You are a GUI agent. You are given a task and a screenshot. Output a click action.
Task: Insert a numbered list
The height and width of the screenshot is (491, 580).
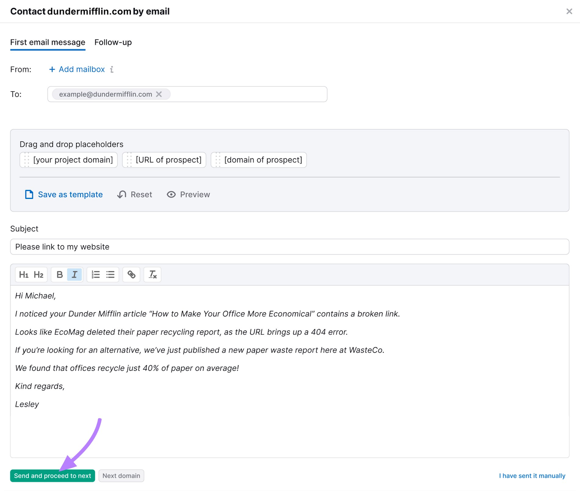[96, 275]
